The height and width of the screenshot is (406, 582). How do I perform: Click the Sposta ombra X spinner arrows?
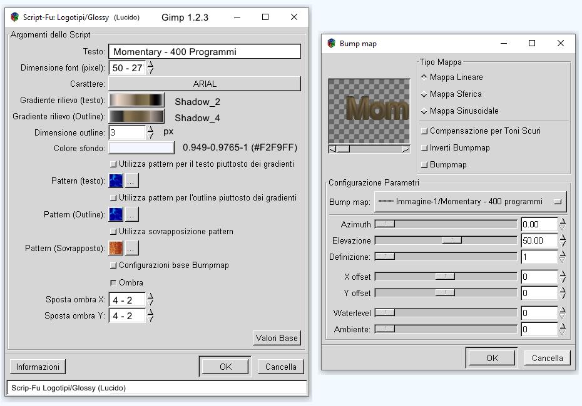click(x=150, y=299)
